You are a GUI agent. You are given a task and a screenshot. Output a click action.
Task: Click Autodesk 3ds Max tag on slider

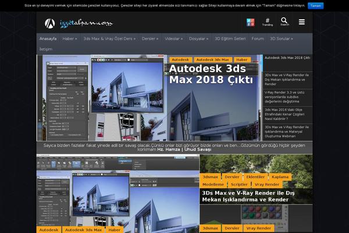(x=212, y=60)
